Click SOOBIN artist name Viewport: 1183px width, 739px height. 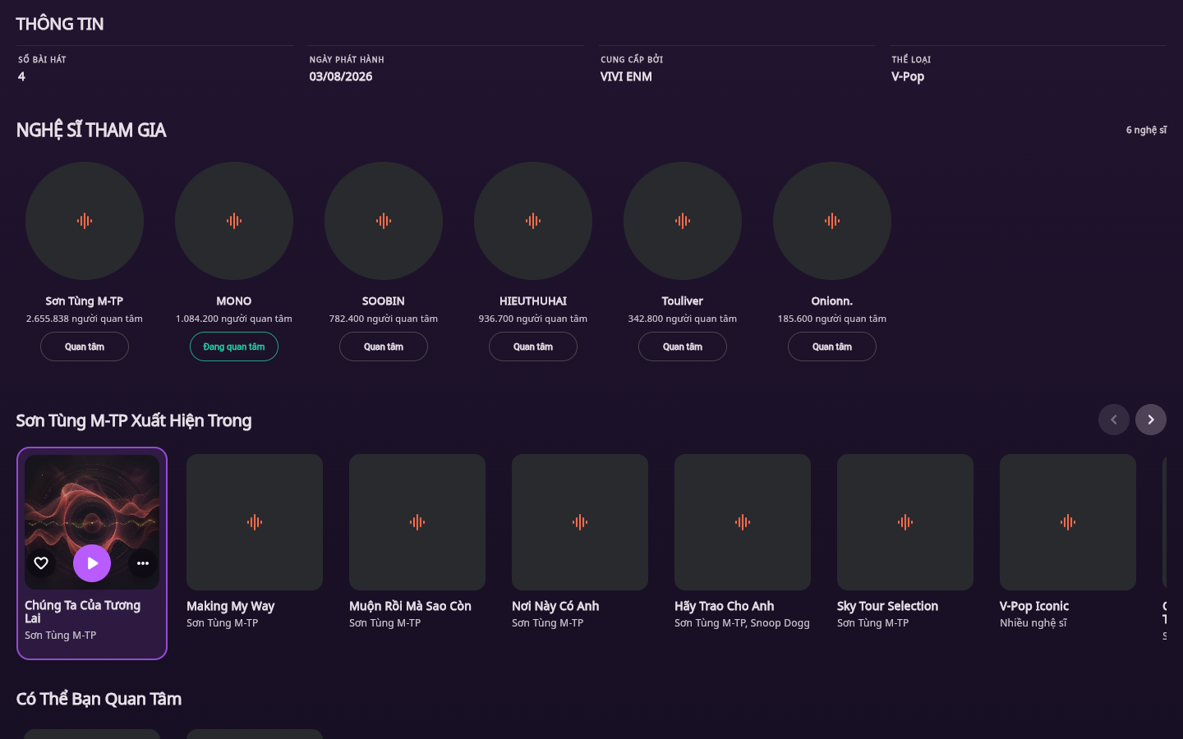click(x=384, y=301)
